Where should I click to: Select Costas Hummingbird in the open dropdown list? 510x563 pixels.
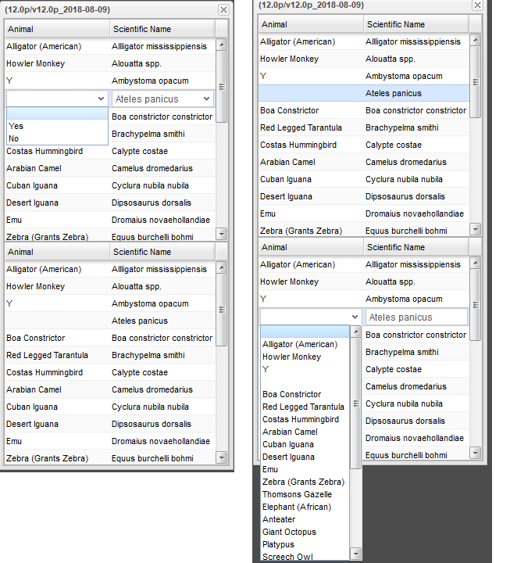[x=301, y=419]
